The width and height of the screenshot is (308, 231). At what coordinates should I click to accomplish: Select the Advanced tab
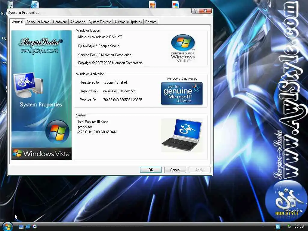click(78, 22)
